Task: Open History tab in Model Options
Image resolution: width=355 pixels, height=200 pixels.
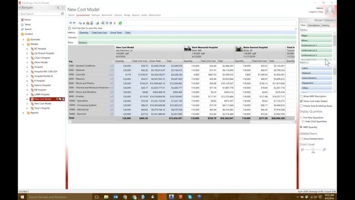Action: [326, 26]
